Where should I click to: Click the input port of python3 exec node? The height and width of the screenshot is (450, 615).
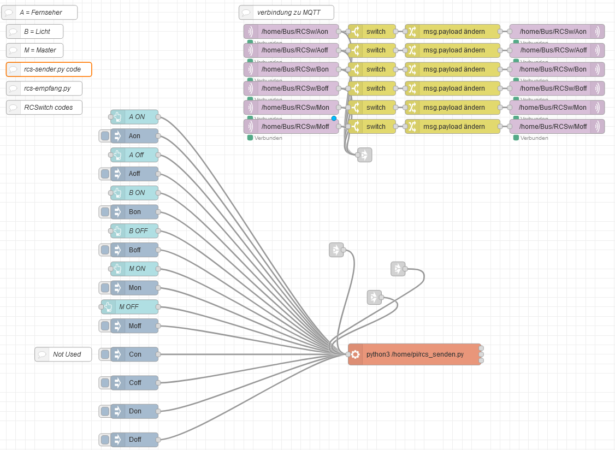point(348,354)
